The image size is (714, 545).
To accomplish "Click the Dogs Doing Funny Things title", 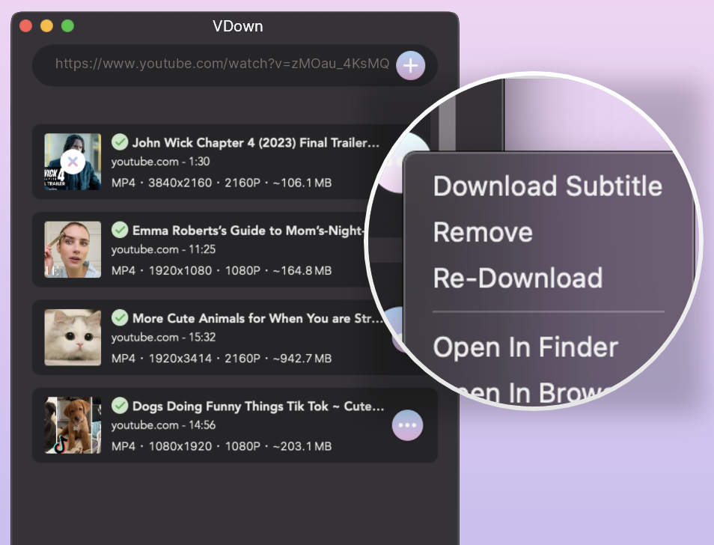I will pos(258,407).
